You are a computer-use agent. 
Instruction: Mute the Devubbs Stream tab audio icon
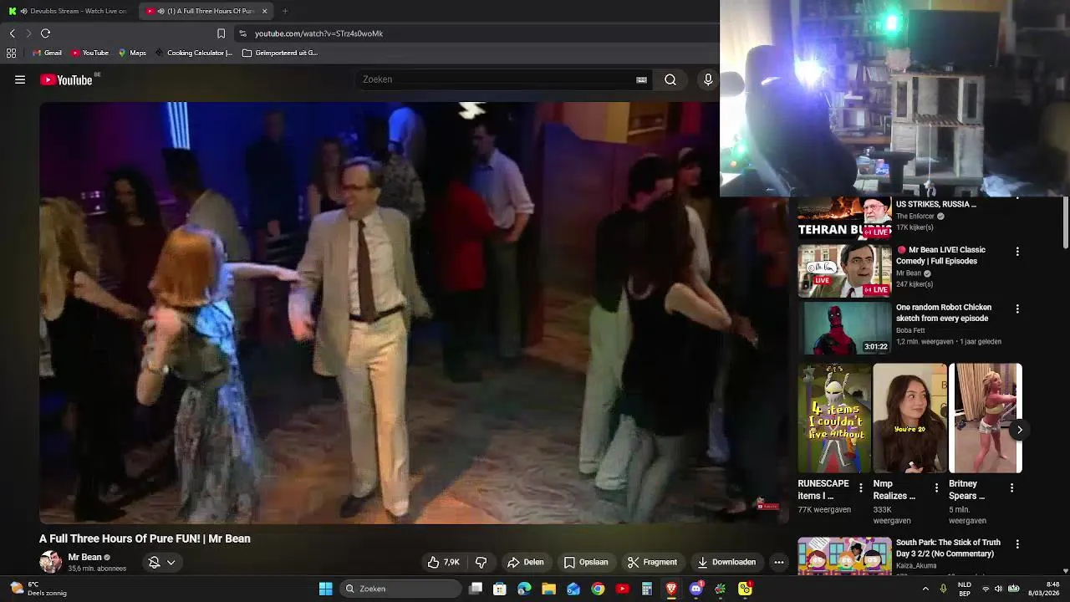pyautogui.click(x=23, y=11)
